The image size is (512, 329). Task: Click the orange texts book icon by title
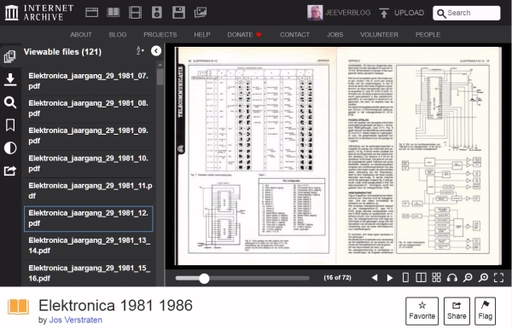pyautogui.click(x=18, y=307)
